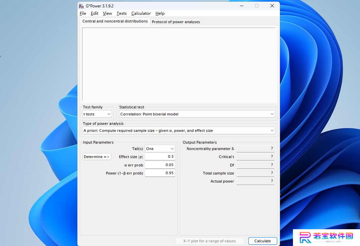
Task: Click the Effect size input field
Action: click(x=160, y=157)
